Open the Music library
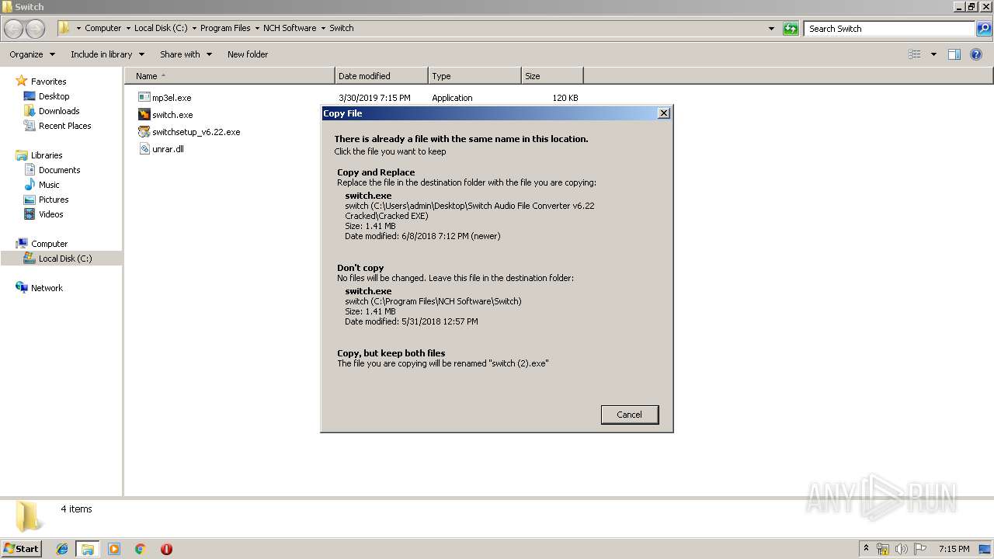 (x=49, y=185)
